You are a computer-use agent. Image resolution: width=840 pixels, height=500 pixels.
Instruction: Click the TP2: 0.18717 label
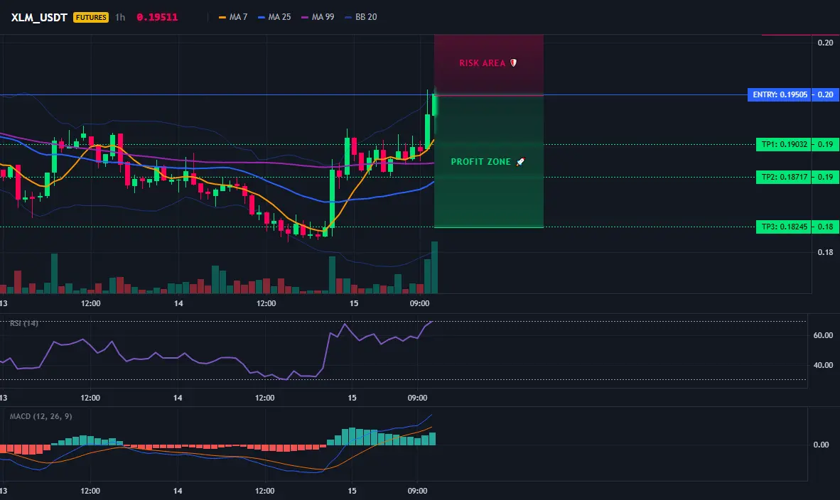point(784,177)
